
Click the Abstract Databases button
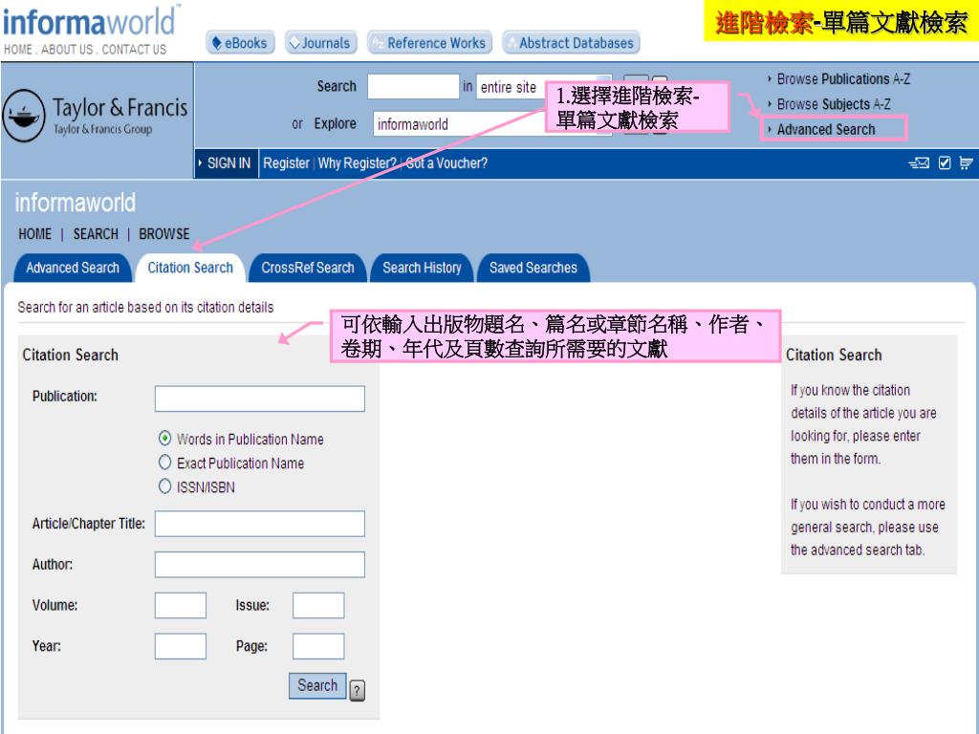pyautogui.click(x=571, y=43)
